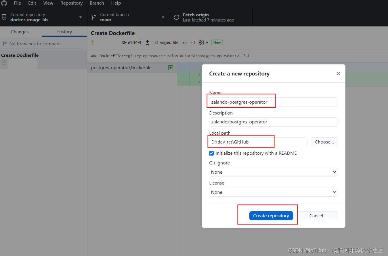Open the diff settings gear dropdown
This screenshot has width=388, height=256.
tap(203, 42)
